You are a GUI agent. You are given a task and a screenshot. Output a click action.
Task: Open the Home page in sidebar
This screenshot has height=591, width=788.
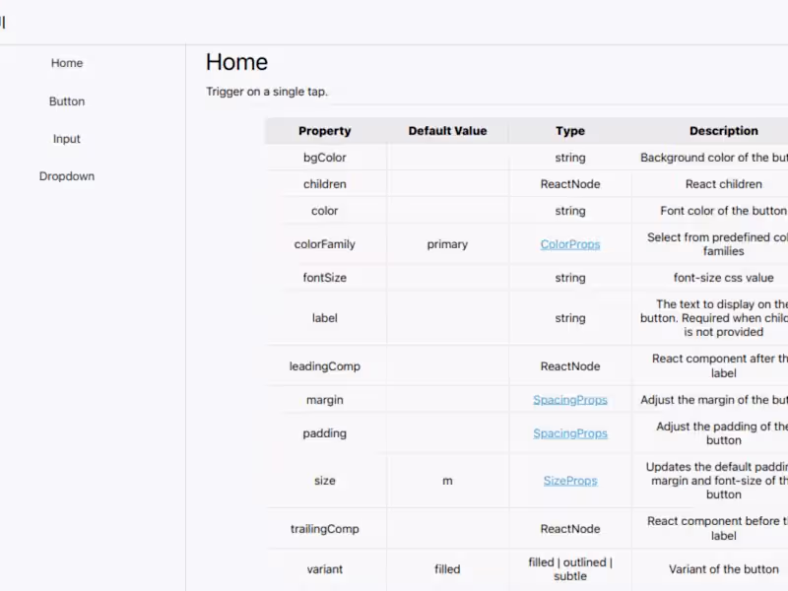tap(67, 63)
